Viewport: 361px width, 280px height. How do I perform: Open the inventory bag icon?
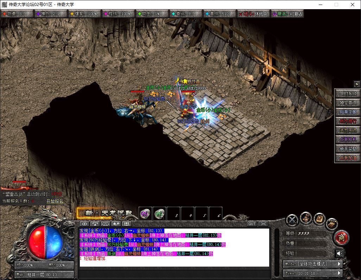(x=306, y=218)
